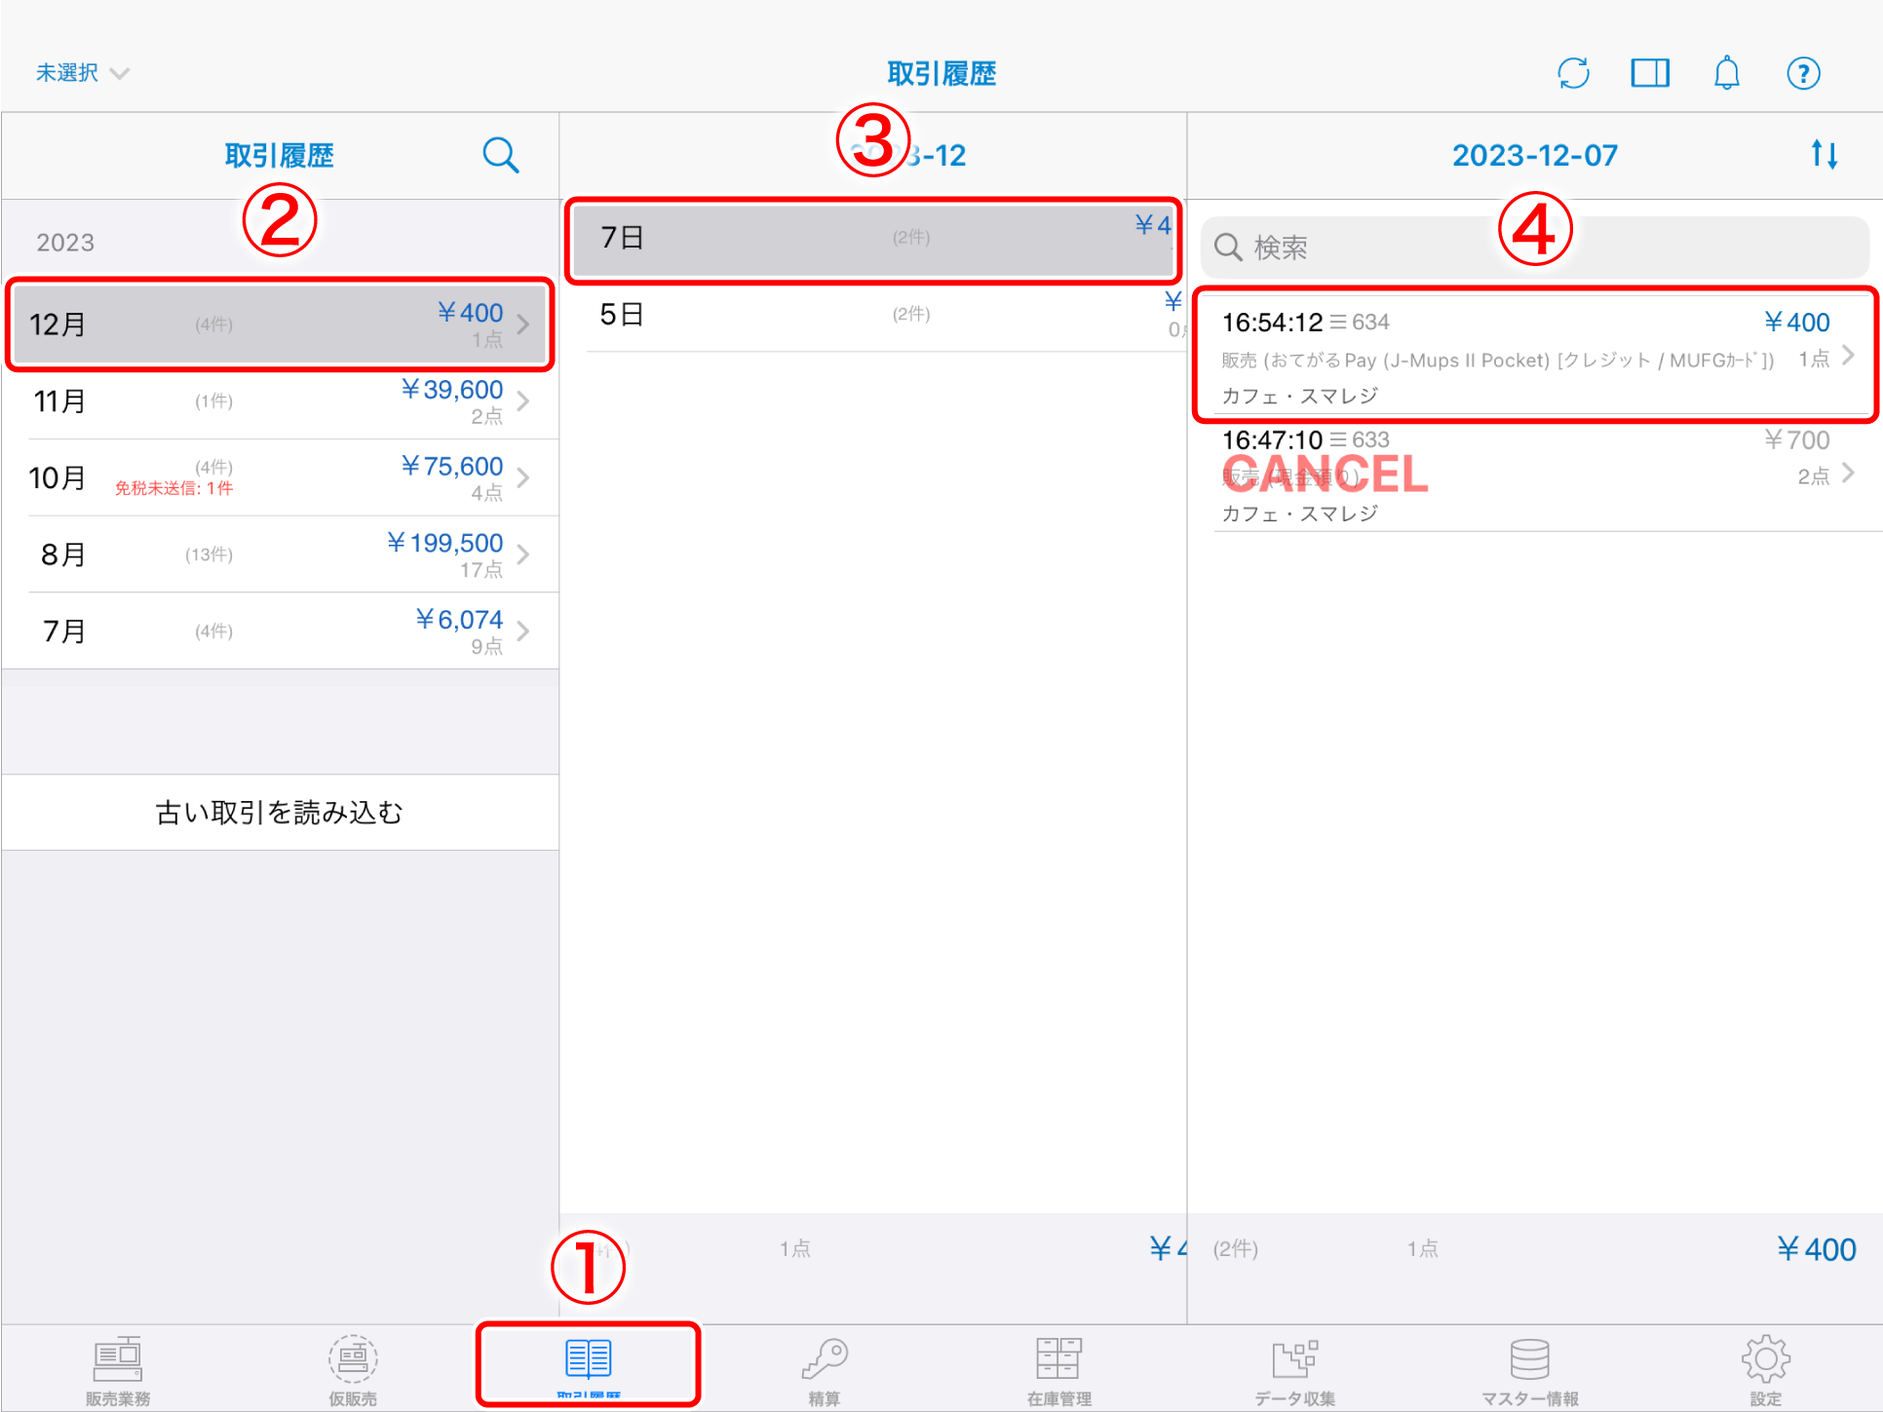
Task: Expand the 8月 row chevron
Action: tap(523, 554)
